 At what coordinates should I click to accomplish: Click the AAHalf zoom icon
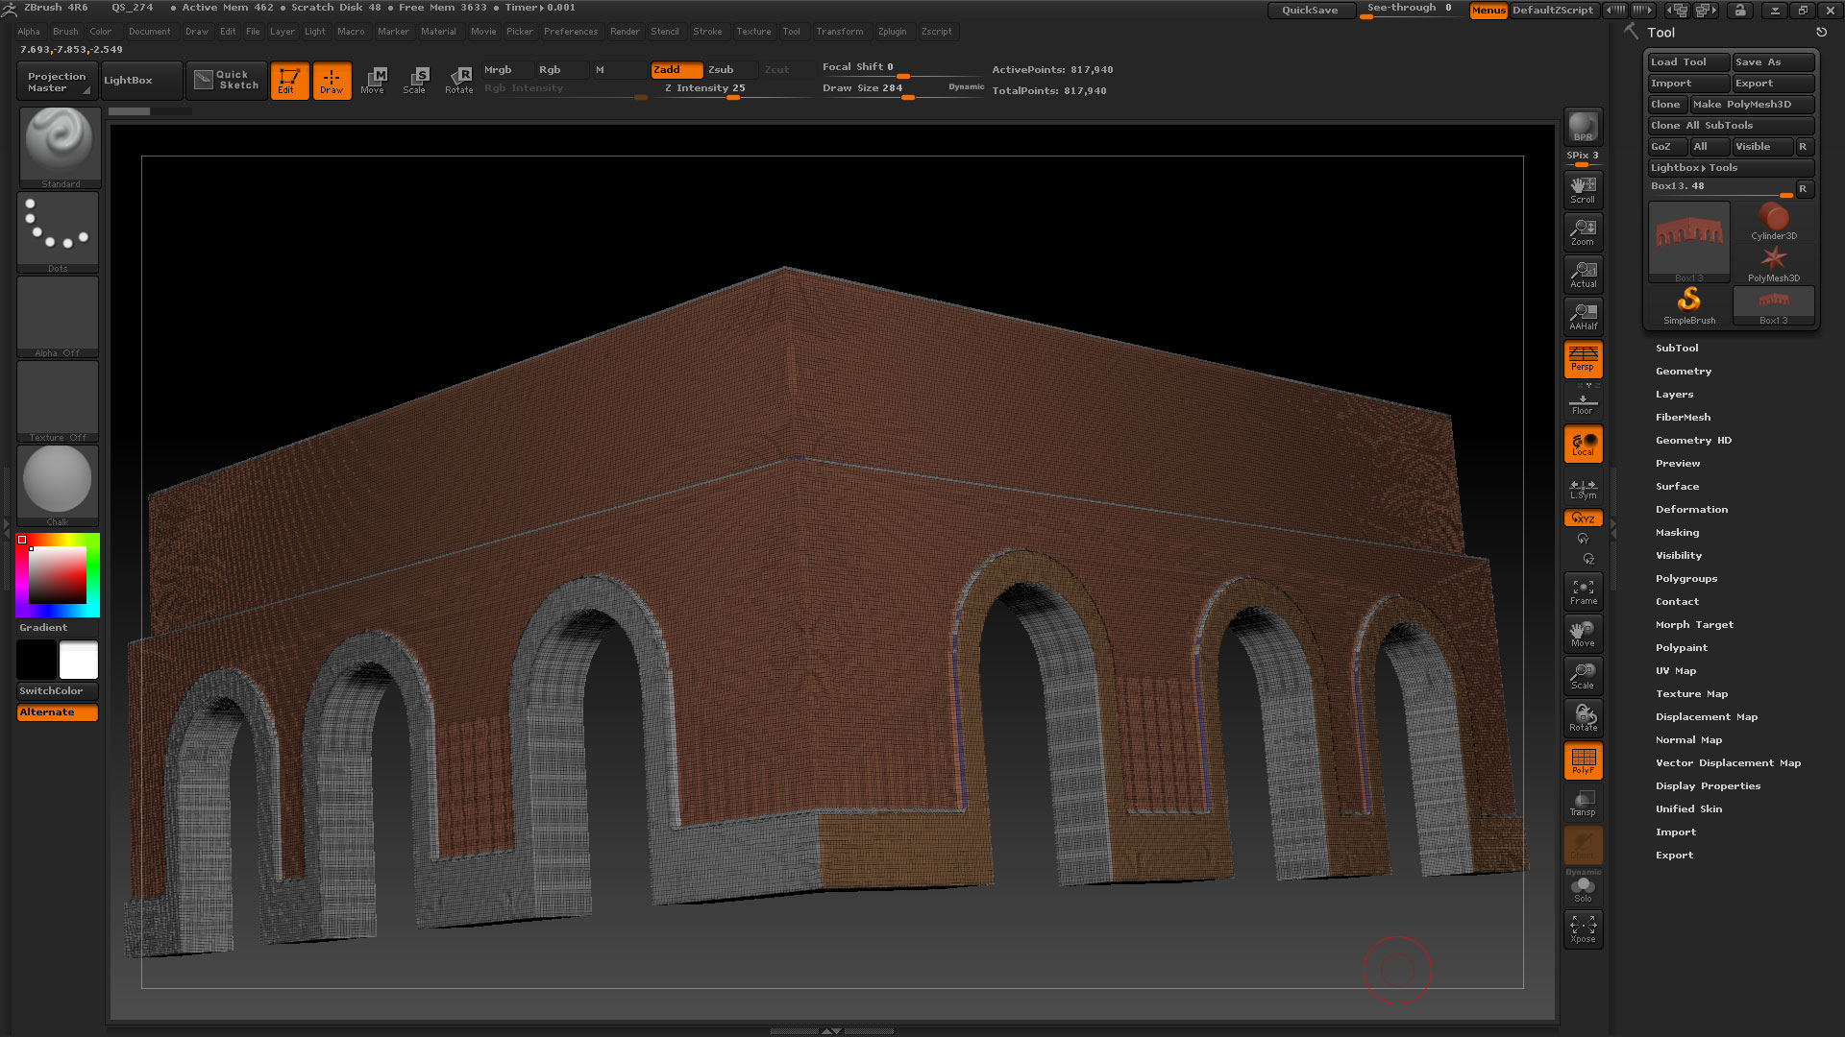coord(1583,316)
